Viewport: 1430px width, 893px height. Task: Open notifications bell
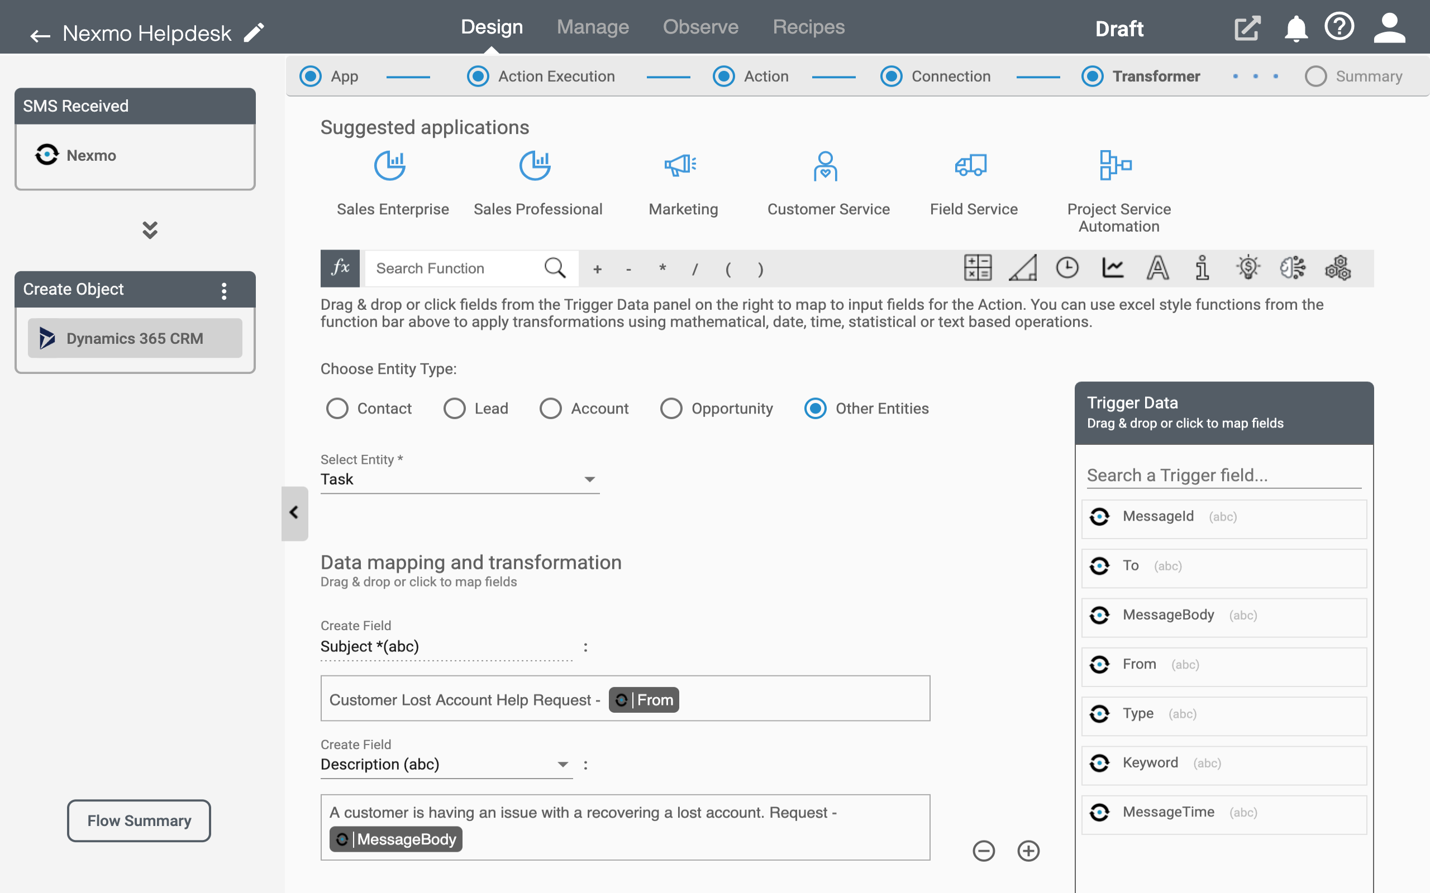(1295, 28)
